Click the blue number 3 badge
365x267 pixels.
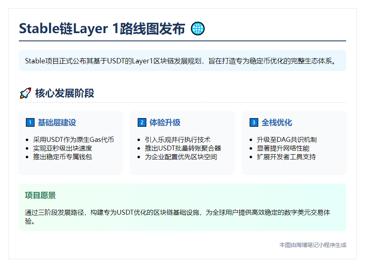(254, 122)
